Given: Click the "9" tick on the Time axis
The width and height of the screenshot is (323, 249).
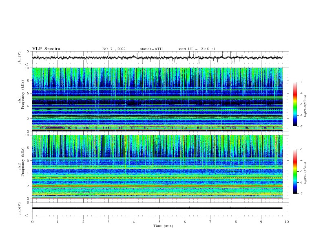Looking at the screenshot, I should (x=261, y=222).
